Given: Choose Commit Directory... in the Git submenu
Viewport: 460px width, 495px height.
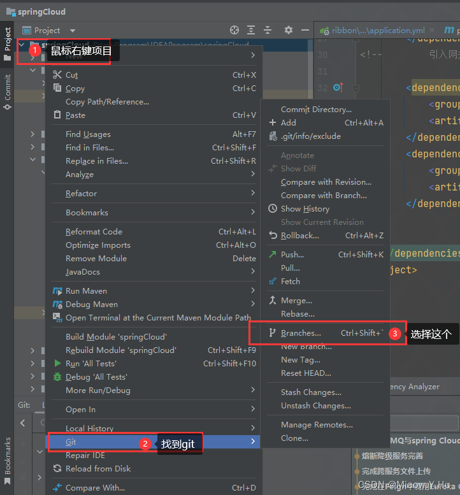Looking at the screenshot, I should (x=316, y=110).
